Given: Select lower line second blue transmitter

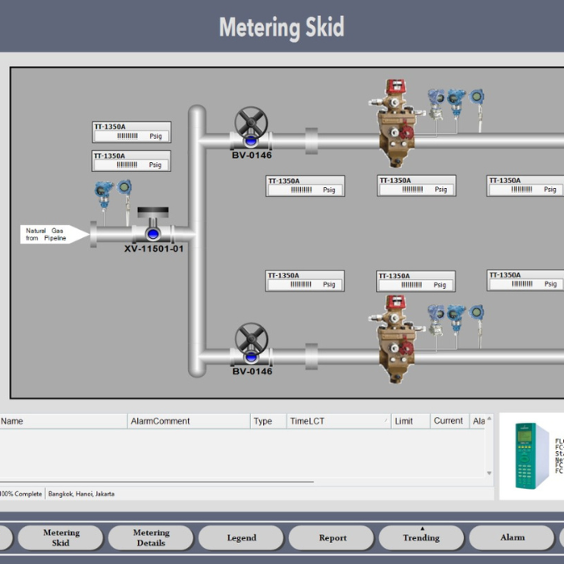Looking at the screenshot, I should coord(456,318).
